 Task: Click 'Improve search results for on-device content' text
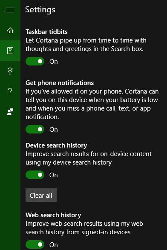89,158
